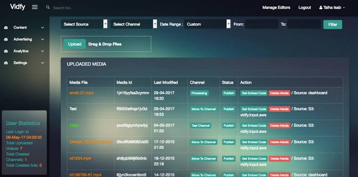
Task: Click Logout
Action: (305, 7)
